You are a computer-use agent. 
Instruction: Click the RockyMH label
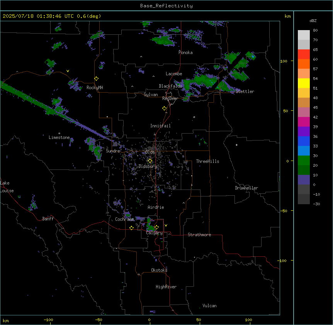coord(95,88)
